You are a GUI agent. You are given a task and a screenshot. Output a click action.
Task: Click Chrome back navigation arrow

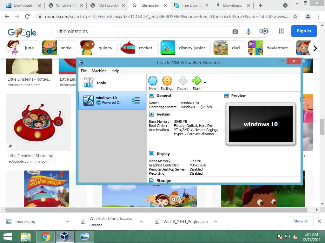pyautogui.click(x=7, y=16)
